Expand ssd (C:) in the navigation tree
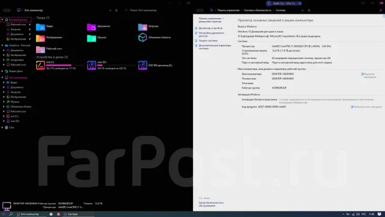The width and height of the screenshot is (385, 217). [x=4, y=116]
